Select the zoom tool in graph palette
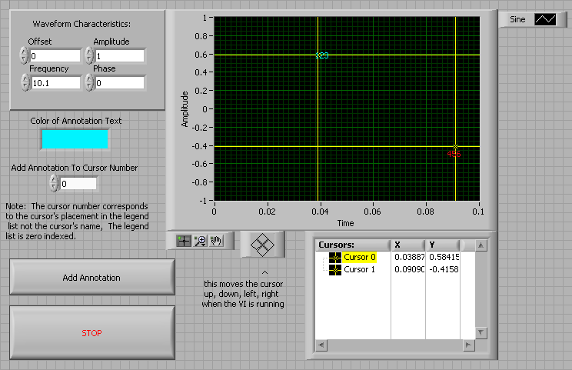Image resolution: width=572 pixels, height=370 pixels. (200, 241)
